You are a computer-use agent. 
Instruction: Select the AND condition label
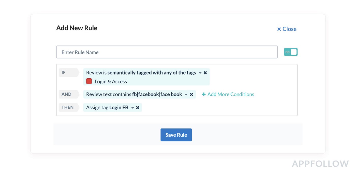(67, 94)
